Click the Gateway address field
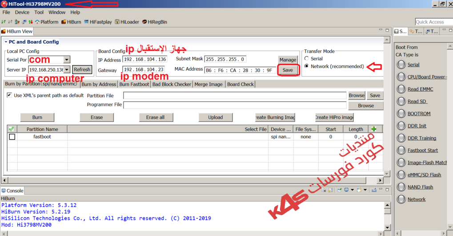This screenshot has width=453, height=236. [144, 70]
